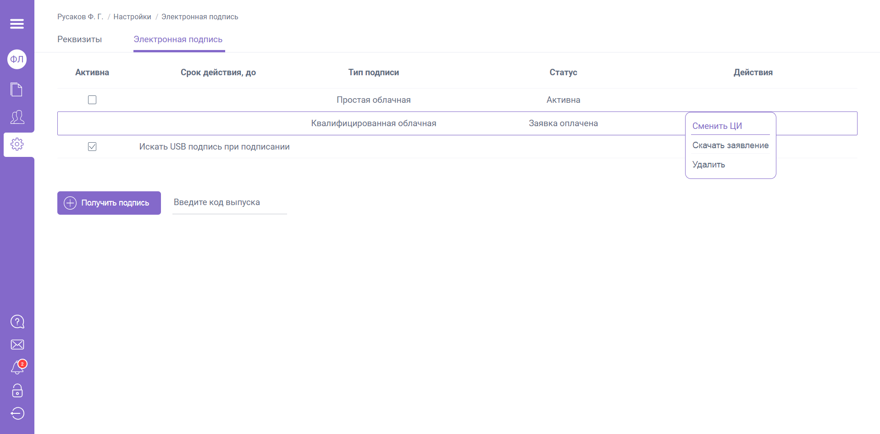Enable the Простая облачная signature checkbox
Screen dimensions: 880x434
(x=92, y=100)
